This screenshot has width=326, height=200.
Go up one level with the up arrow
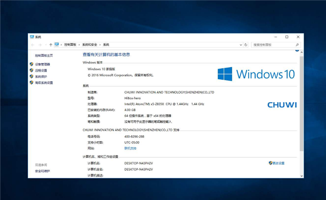[51, 45]
